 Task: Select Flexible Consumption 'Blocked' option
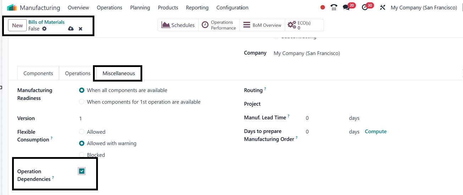tap(82, 155)
